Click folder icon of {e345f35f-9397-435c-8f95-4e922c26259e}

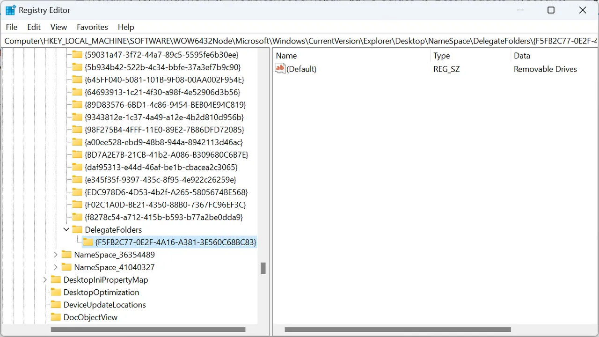pos(77,180)
